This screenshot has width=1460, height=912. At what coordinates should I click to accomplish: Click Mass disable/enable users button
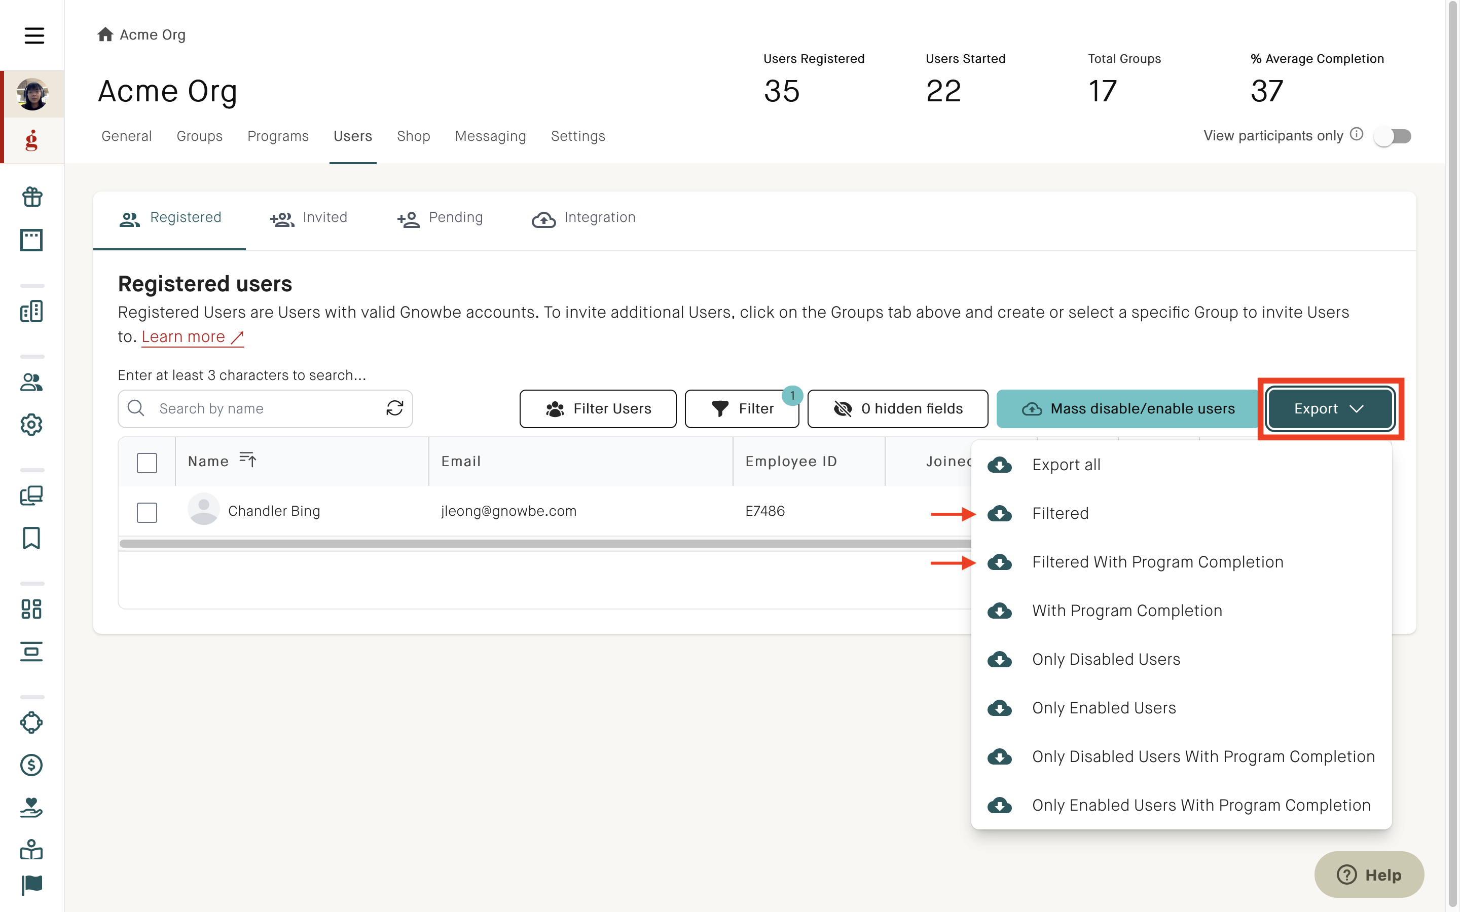[x=1128, y=408]
